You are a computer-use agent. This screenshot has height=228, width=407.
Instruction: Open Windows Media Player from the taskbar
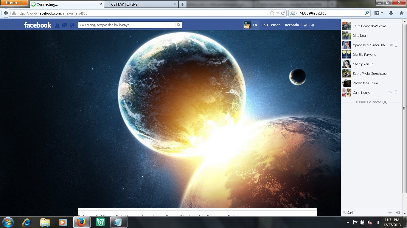63,222
